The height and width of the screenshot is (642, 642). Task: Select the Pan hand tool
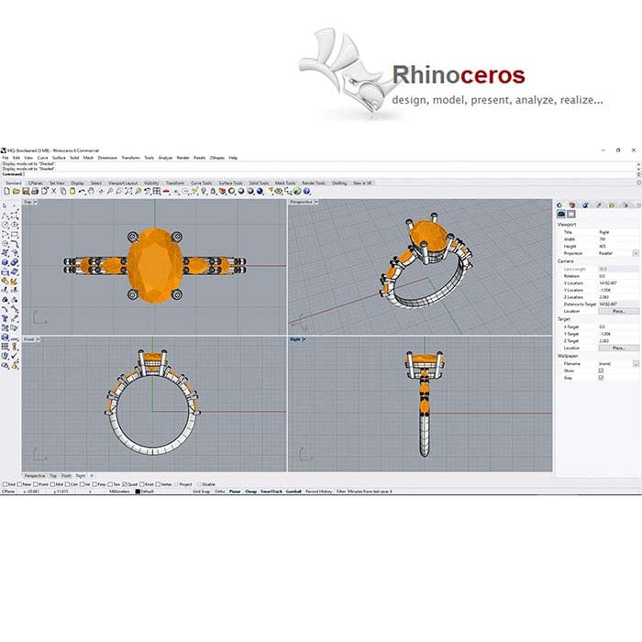click(91, 191)
